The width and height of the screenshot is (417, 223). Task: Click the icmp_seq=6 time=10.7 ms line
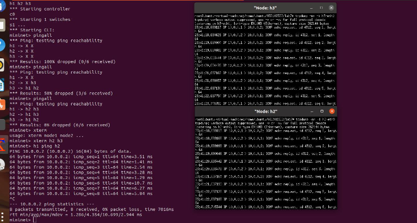tap(81, 183)
